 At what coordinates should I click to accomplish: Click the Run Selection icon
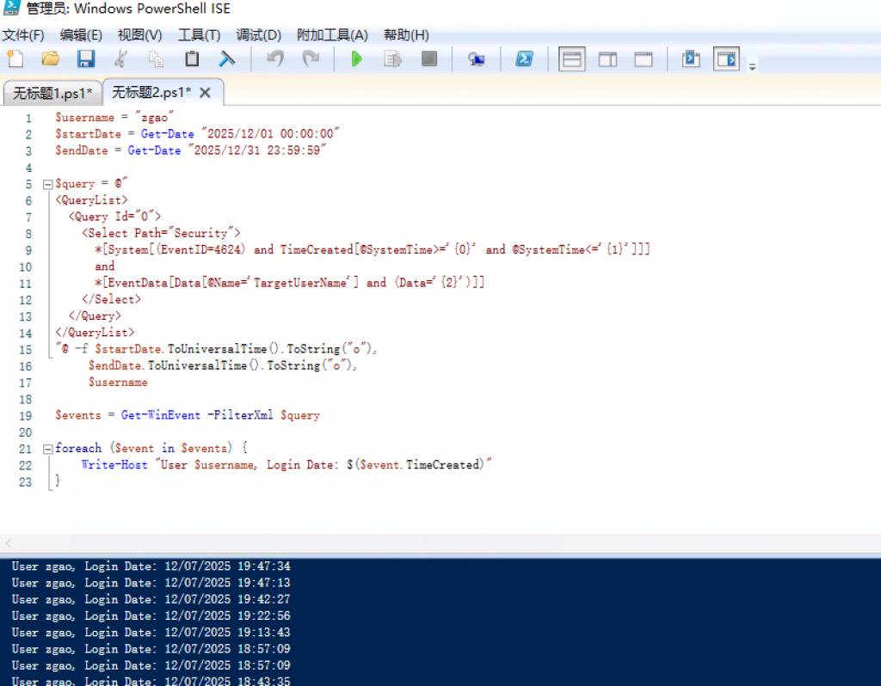pos(393,59)
